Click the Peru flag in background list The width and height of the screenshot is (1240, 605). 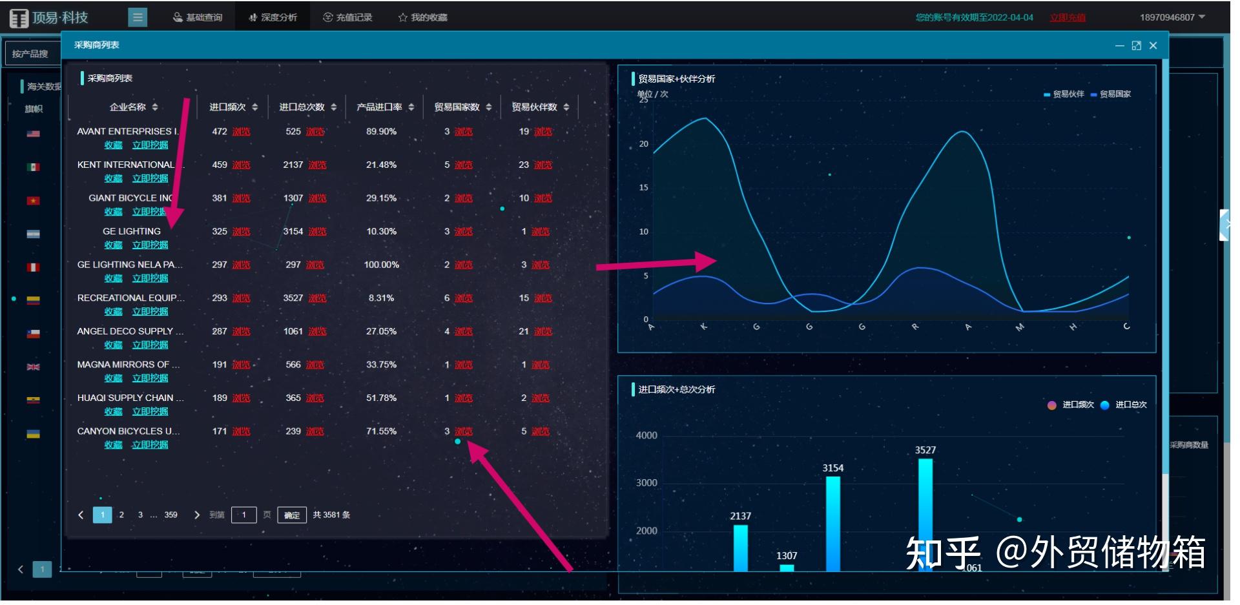point(34,267)
